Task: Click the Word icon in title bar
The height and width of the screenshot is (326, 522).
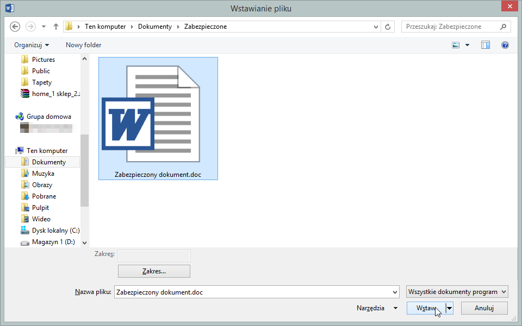Action: point(10,8)
